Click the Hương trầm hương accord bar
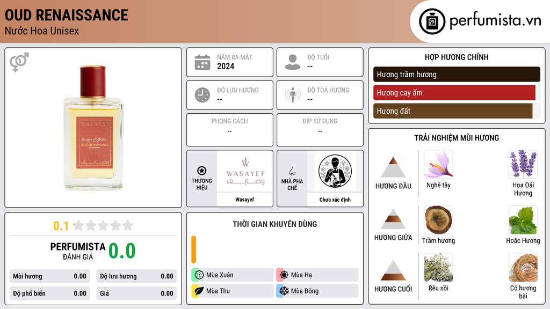This screenshot has width=550, height=309. tap(457, 74)
